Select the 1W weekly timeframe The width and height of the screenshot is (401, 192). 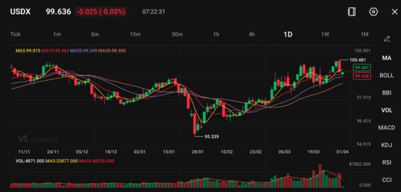pyautogui.click(x=325, y=34)
